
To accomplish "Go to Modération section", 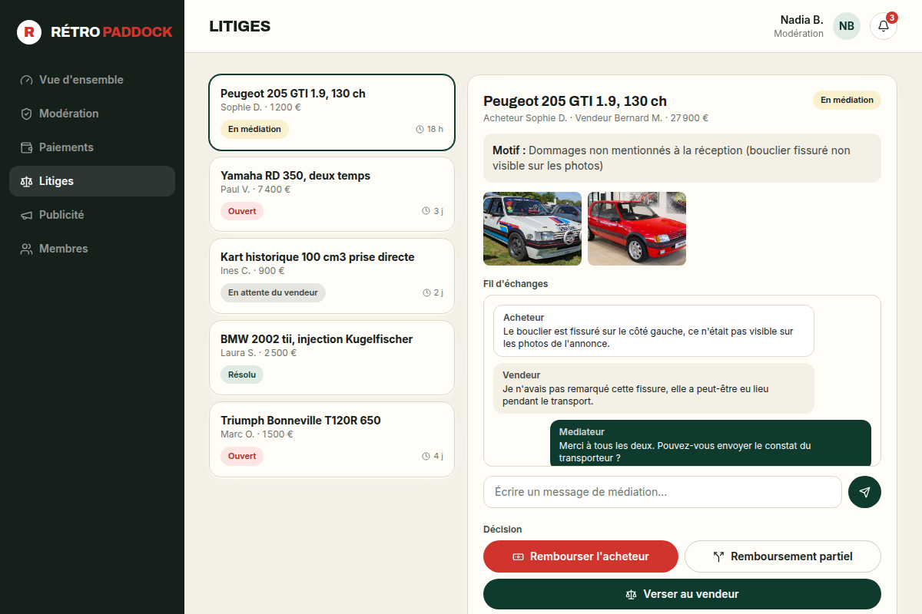I will click(x=92, y=114).
